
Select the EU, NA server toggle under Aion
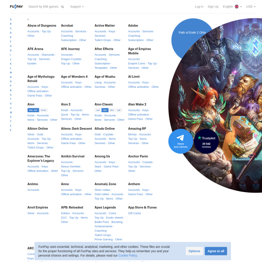point(33,110)
